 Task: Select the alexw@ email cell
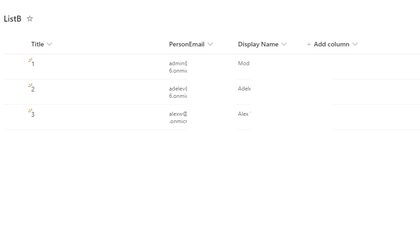tap(178, 117)
